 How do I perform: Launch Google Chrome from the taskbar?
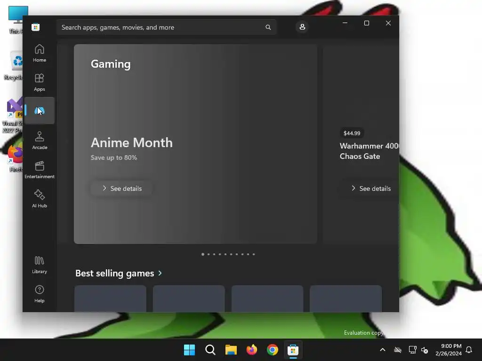(x=273, y=350)
